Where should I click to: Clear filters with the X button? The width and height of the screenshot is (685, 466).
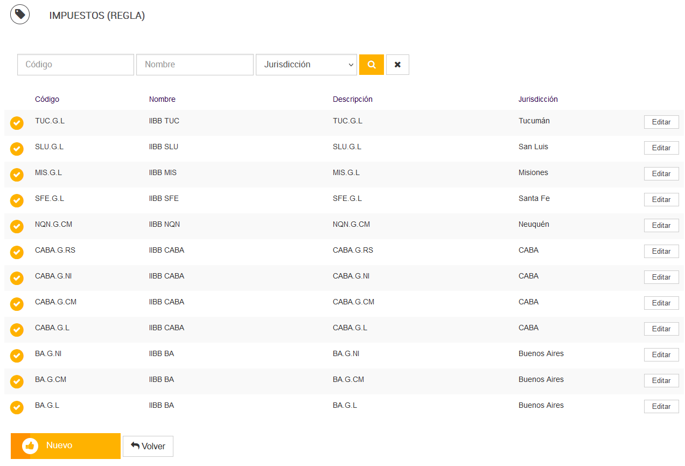397,65
